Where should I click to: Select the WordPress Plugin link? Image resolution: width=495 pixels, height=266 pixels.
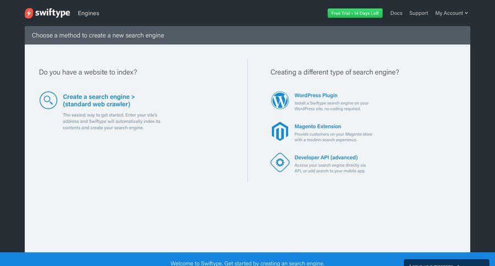[x=316, y=95]
